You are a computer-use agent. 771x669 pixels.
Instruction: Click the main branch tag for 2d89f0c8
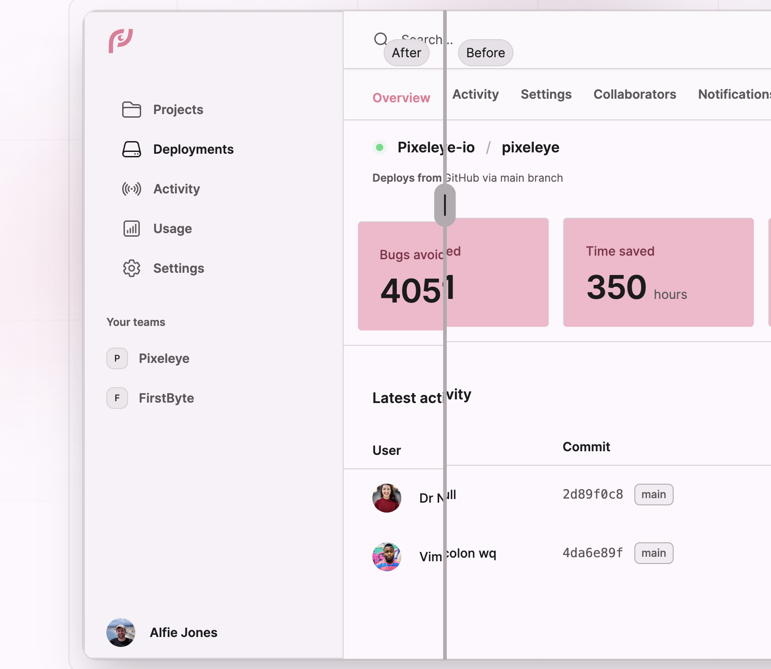tap(653, 495)
